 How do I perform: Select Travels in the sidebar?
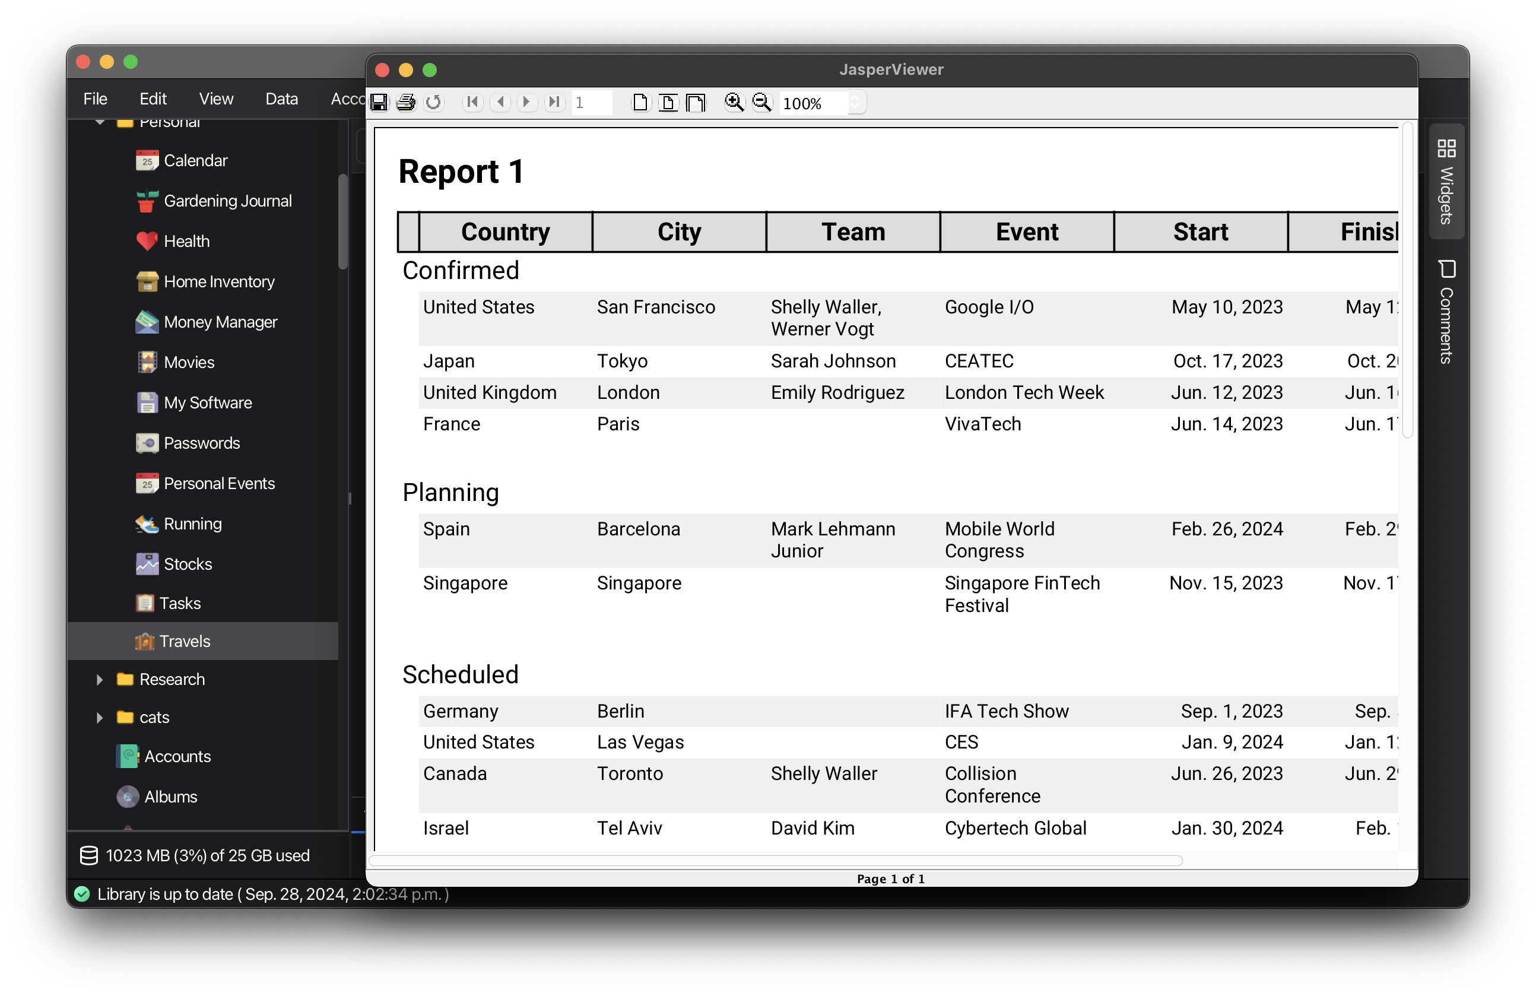185,641
